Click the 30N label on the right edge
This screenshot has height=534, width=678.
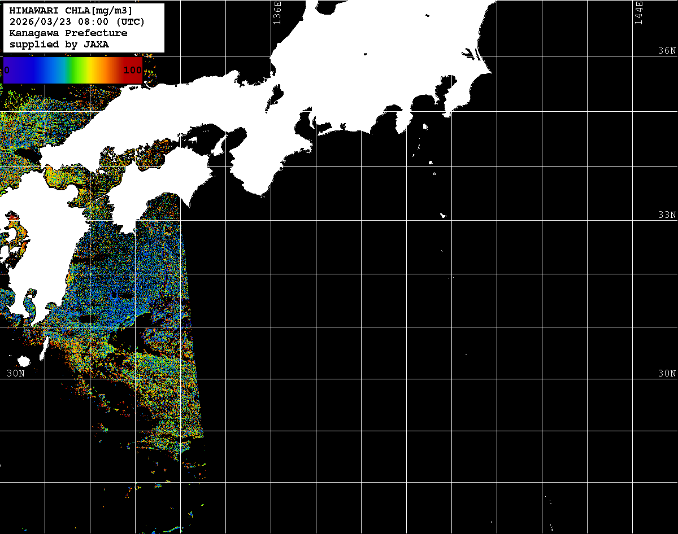667,373
